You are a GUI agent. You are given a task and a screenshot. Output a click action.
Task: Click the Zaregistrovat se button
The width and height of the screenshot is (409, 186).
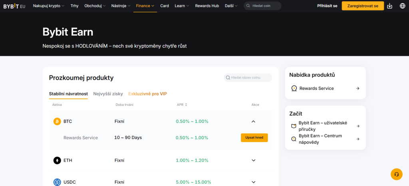point(363,6)
